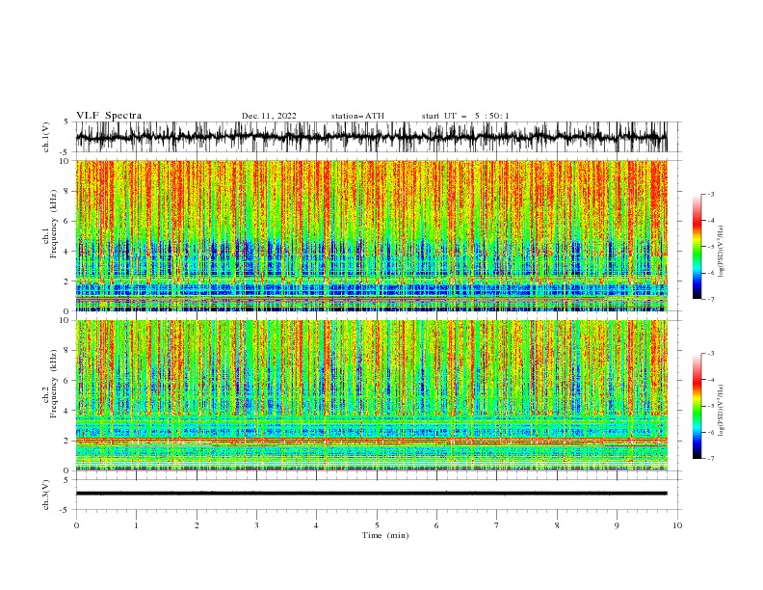Click the ch.1 voltage waveform trace
The width and height of the screenshot is (763, 590).
pos(371,137)
